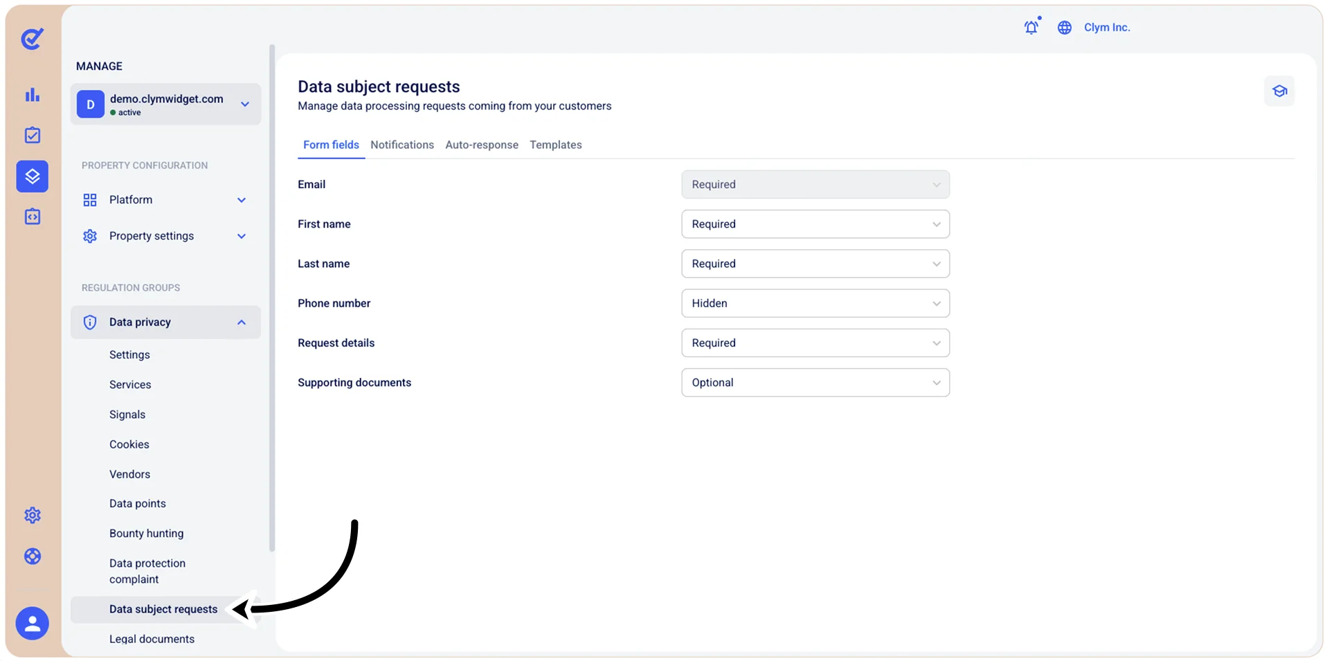Viewport: 1327px width, 661px height.
Task: Click the D property avatar badge
Action: click(x=91, y=105)
